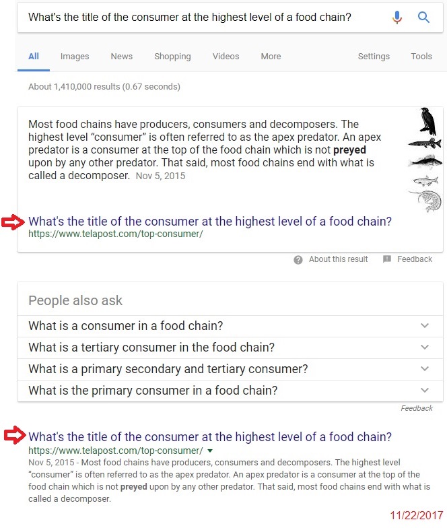Open search Tools
This screenshot has width=447, height=528.
pyautogui.click(x=421, y=57)
